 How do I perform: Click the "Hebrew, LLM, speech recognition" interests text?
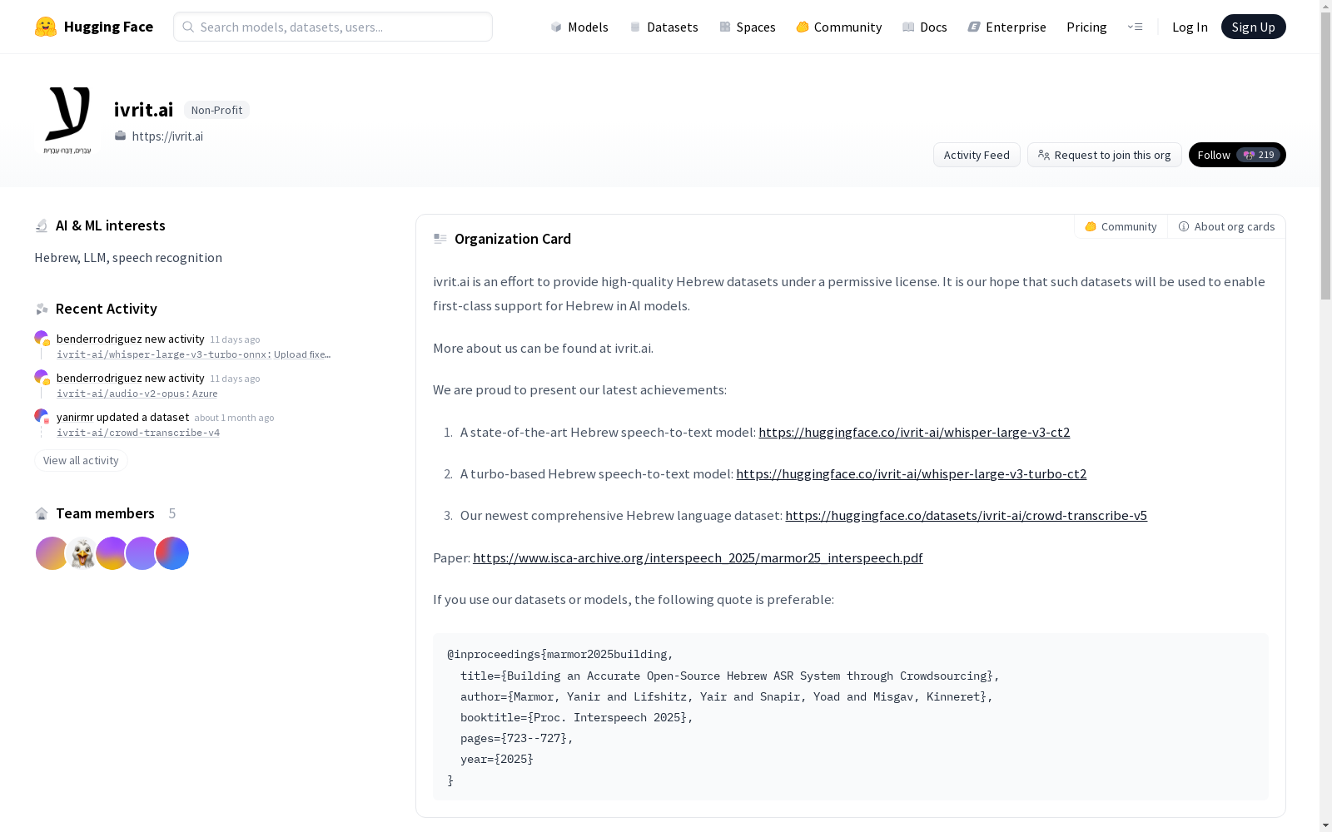(x=128, y=258)
